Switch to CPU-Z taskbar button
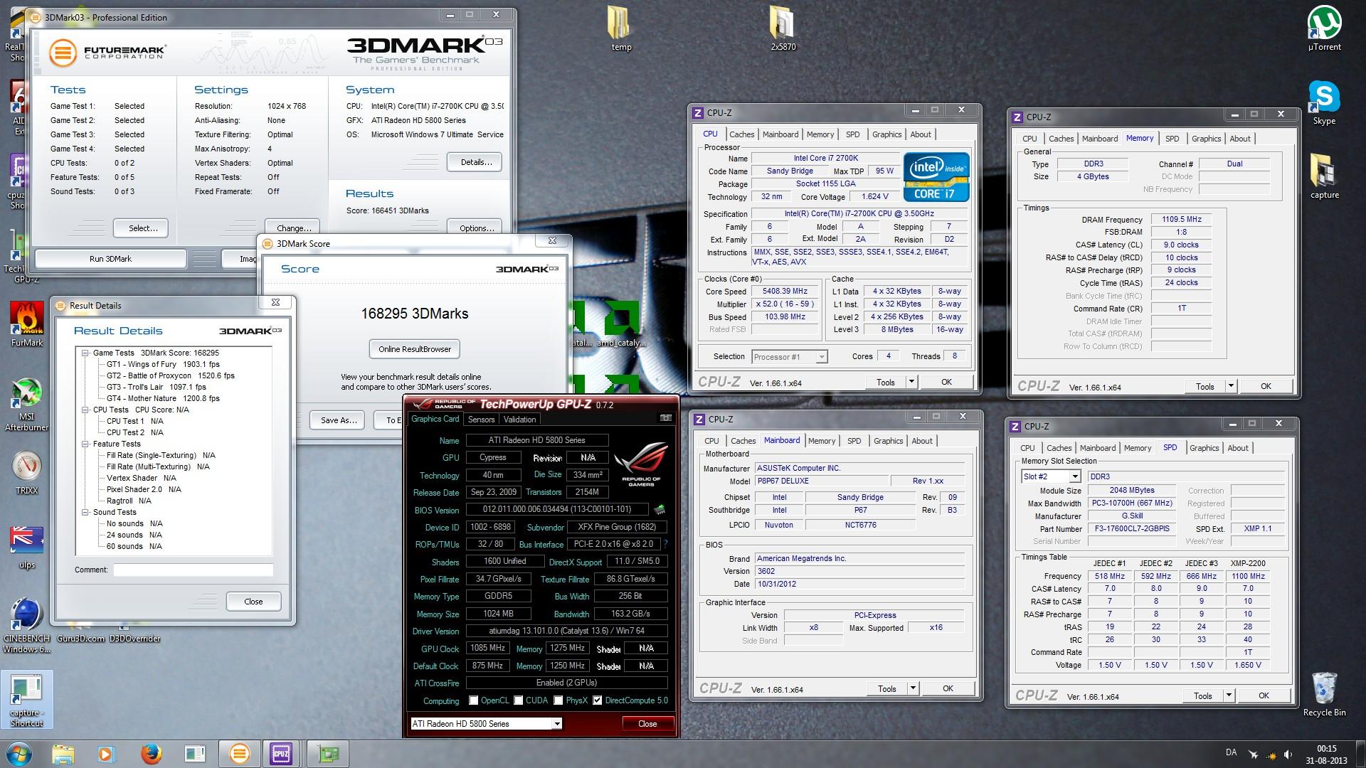The image size is (1366, 768). pos(281,753)
